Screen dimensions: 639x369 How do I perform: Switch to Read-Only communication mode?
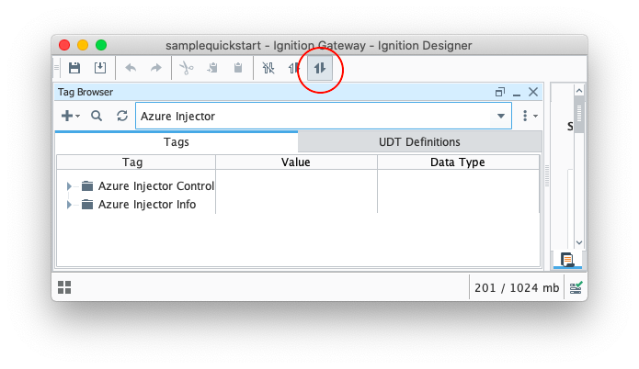click(x=294, y=68)
